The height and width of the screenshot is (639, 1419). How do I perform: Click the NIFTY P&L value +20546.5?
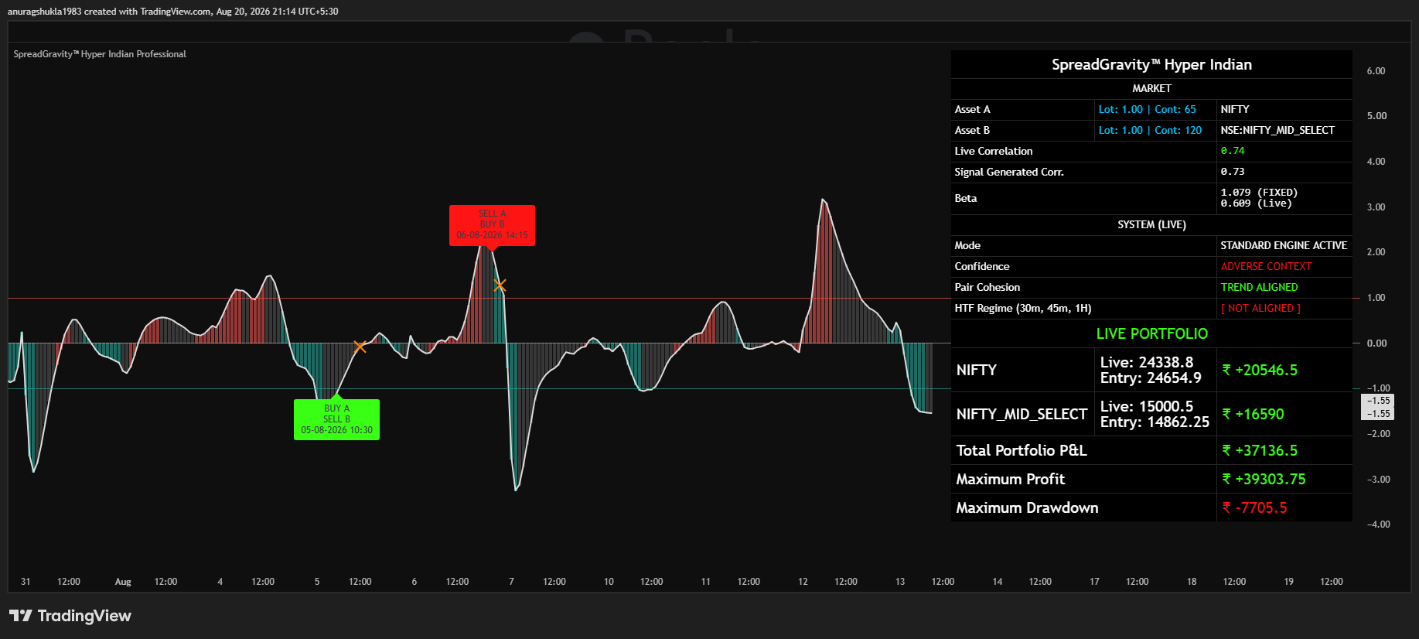(x=1260, y=371)
